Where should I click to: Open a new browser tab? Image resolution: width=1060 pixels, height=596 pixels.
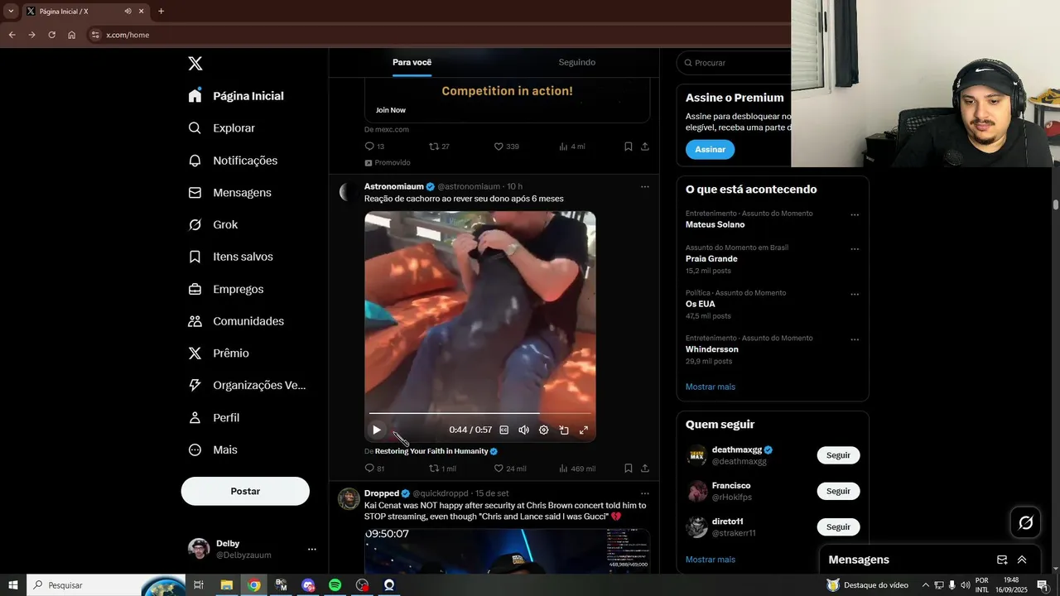161,11
